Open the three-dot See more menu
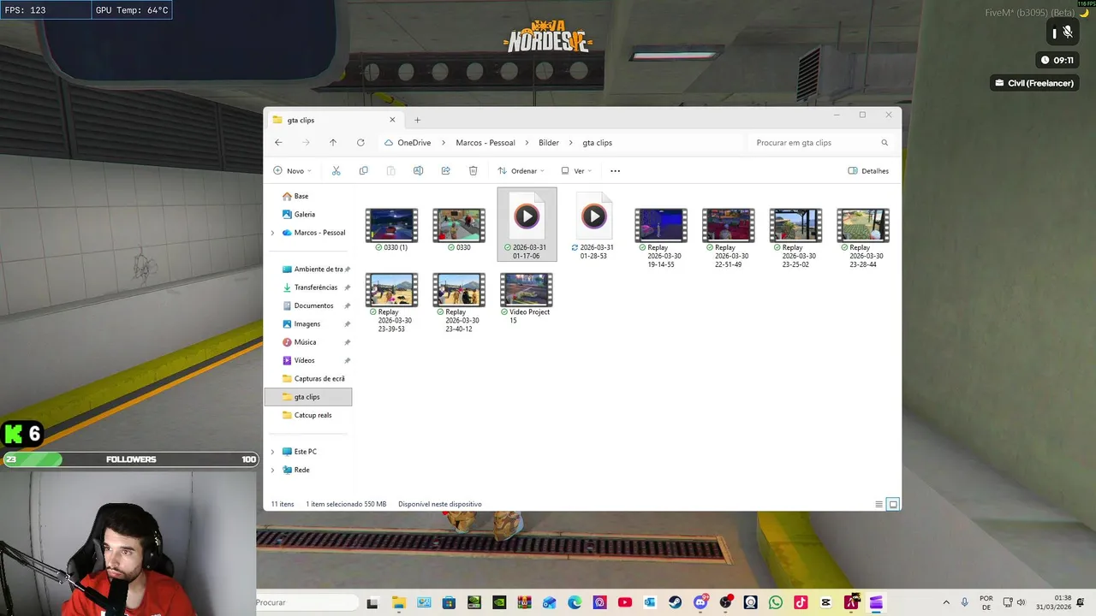Viewport: 1096px width, 616px height. click(x=615, y=171)
